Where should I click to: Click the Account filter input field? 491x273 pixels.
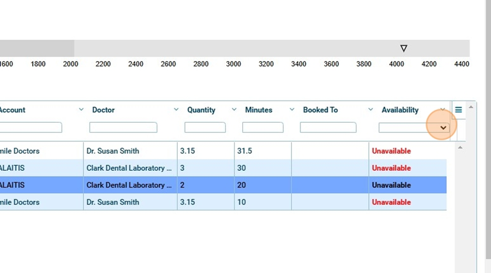tap(31, 127)
